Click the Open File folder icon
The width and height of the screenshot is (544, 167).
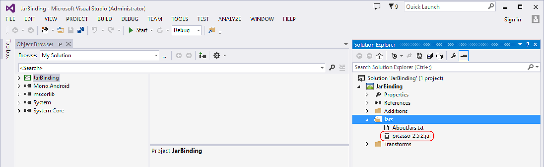tap(60, 30)
